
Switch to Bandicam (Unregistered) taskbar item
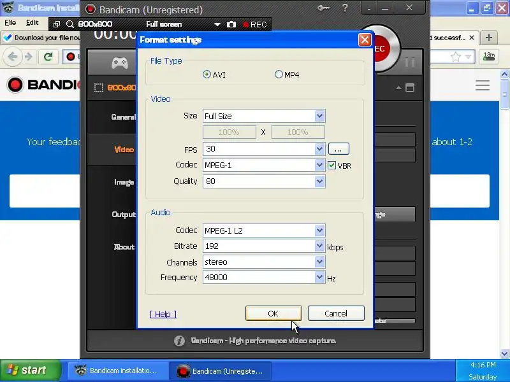pyautogui.click(x=221, y=371)
